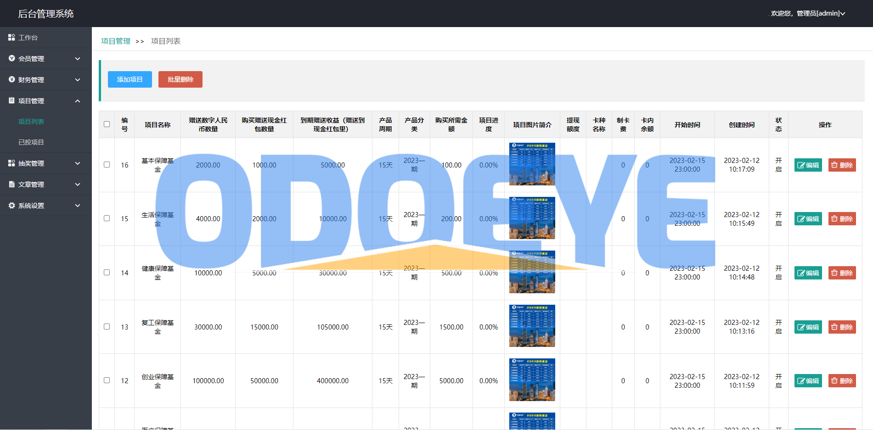Select the 项目列表 submenu item

[31, 122]
